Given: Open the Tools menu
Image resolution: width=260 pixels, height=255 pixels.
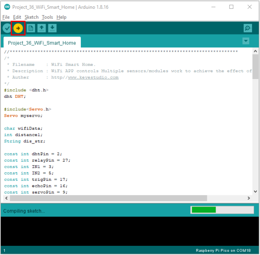Looking at the screenshot, I should tap(47, 17).
